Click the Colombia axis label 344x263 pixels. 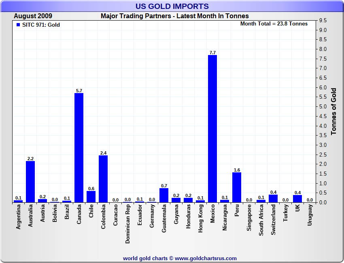pos(103,216)
